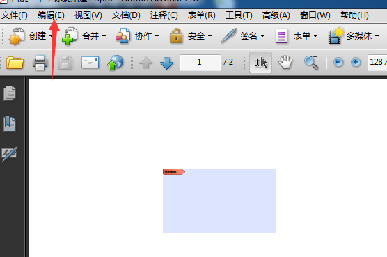Click the 多媒体 button label
Viewport: 387px width, 257px height.
coord(359,36)
